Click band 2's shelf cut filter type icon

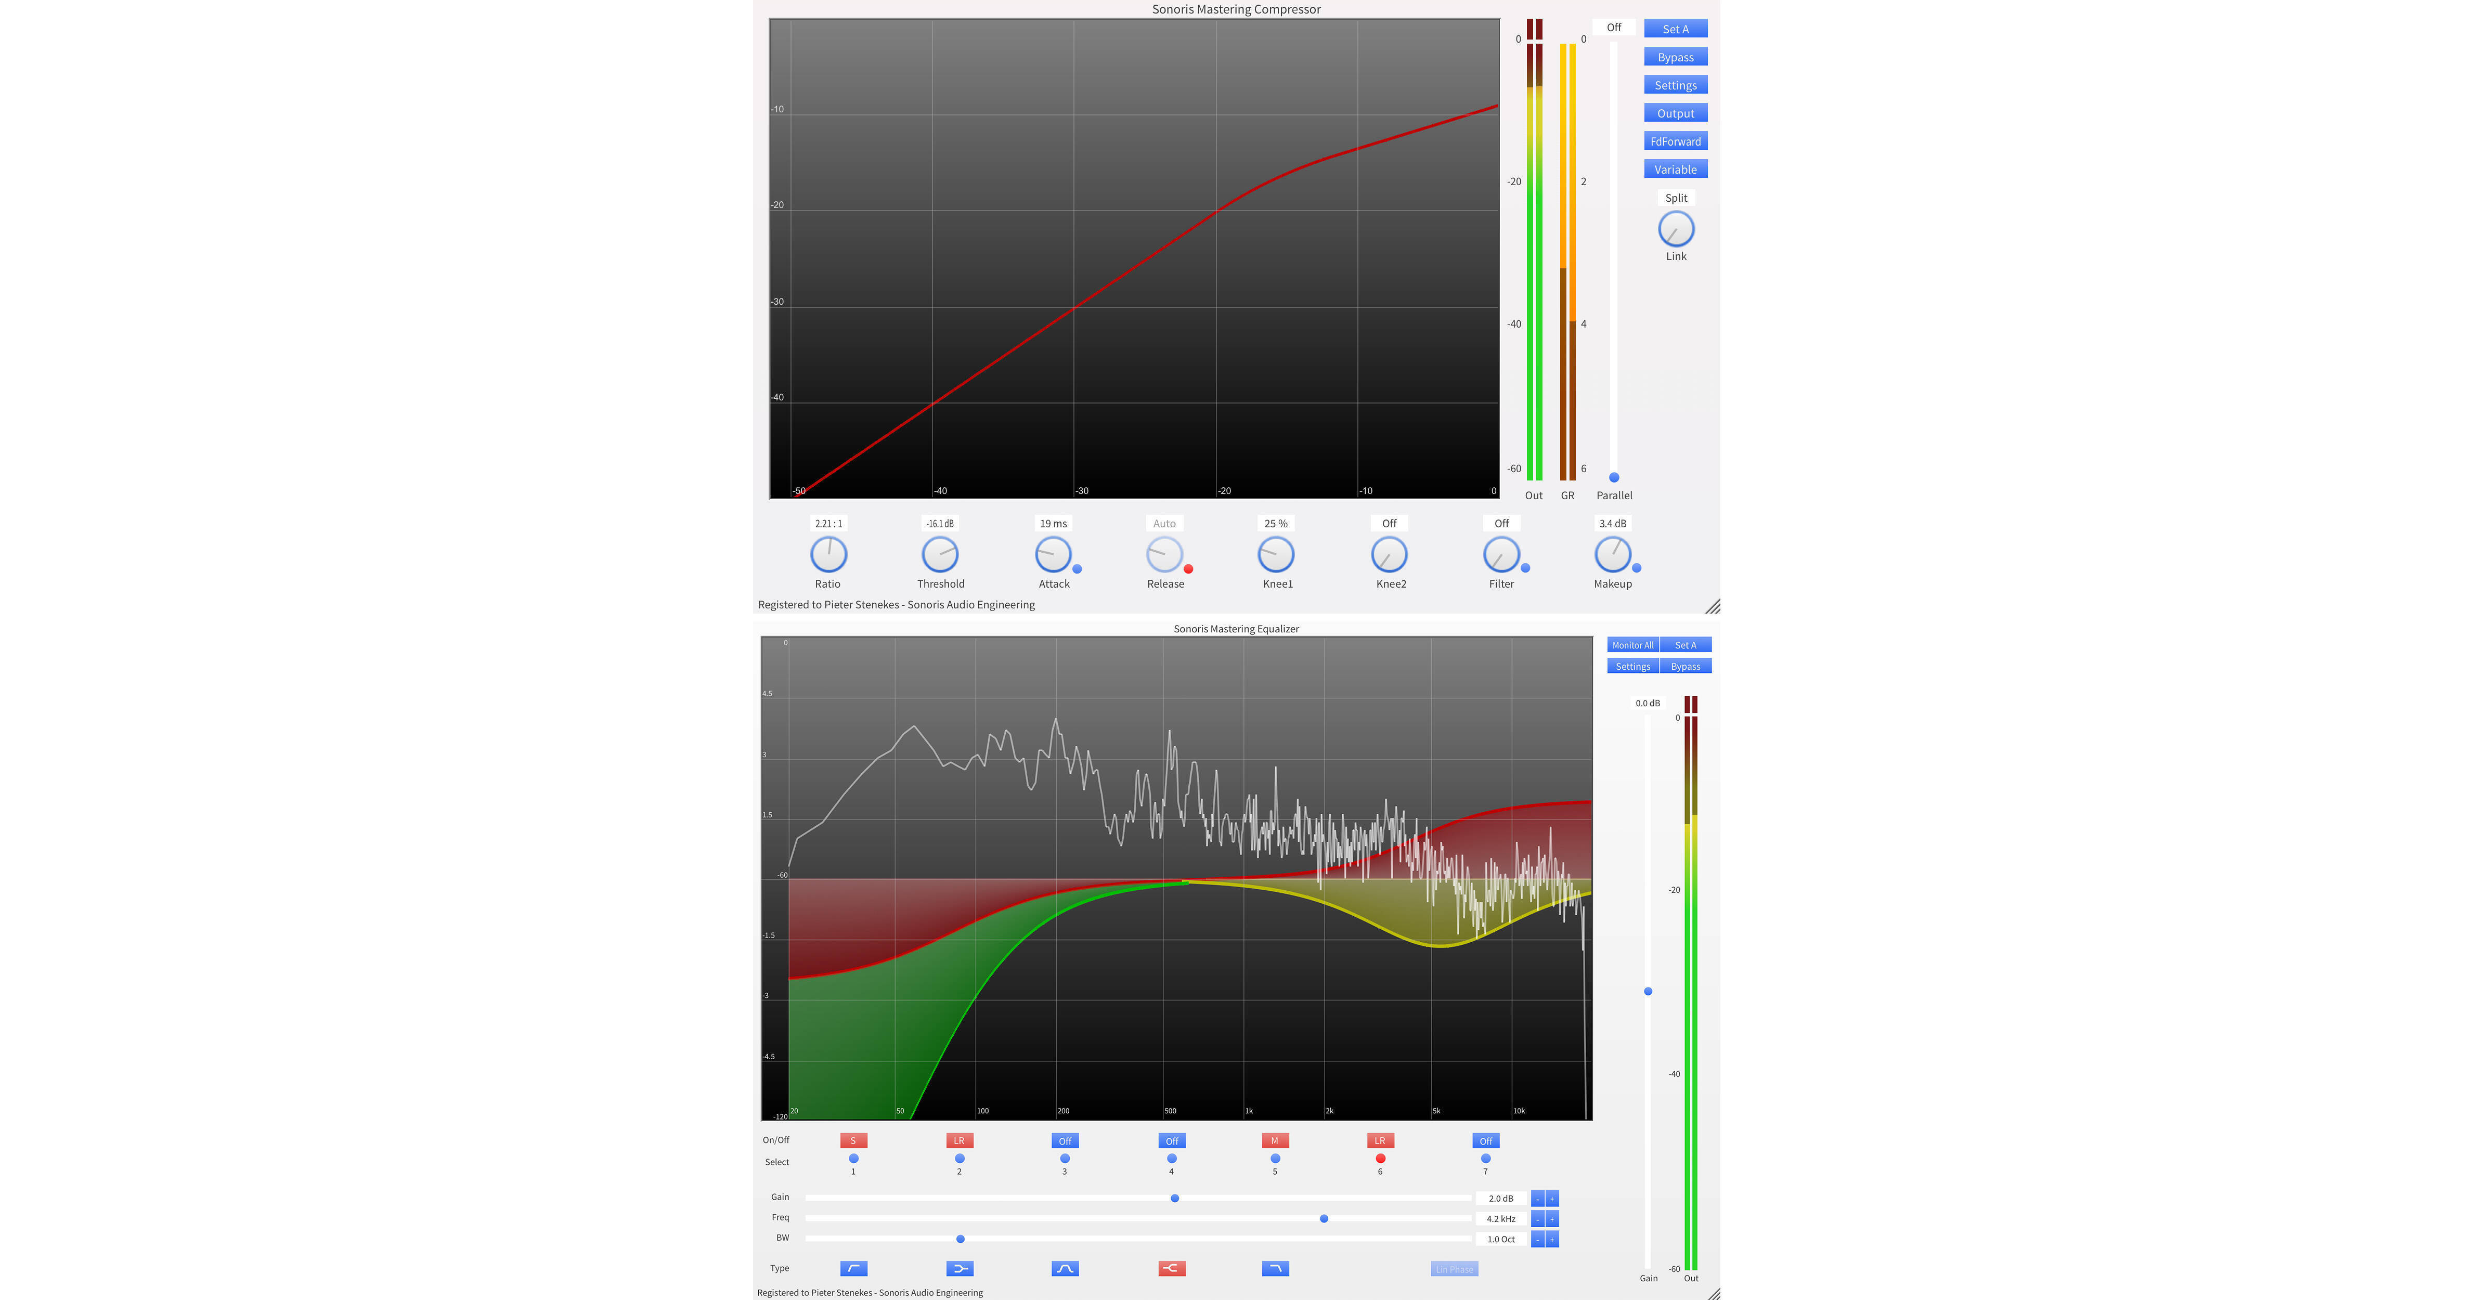tap(960, 1267)
